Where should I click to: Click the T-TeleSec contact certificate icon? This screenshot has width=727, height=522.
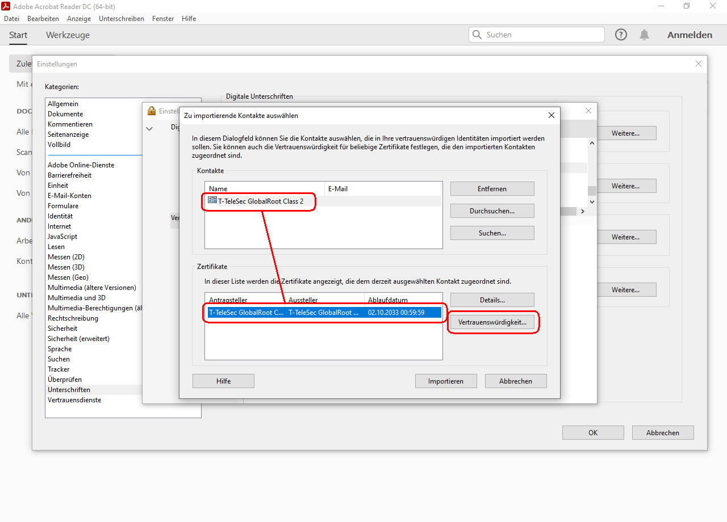(x=212, y=200)
